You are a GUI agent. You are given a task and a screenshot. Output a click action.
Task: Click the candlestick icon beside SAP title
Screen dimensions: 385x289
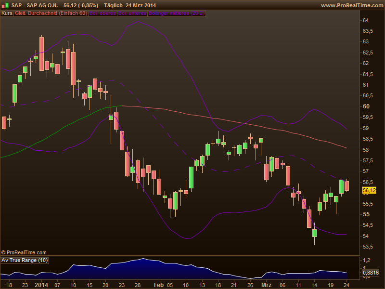(5, 5)
